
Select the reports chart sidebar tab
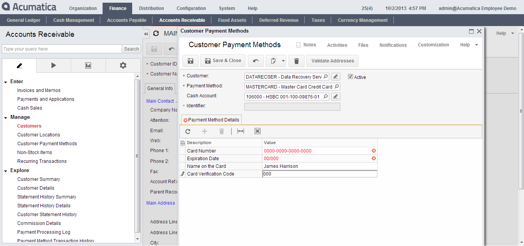pos(88,66)
